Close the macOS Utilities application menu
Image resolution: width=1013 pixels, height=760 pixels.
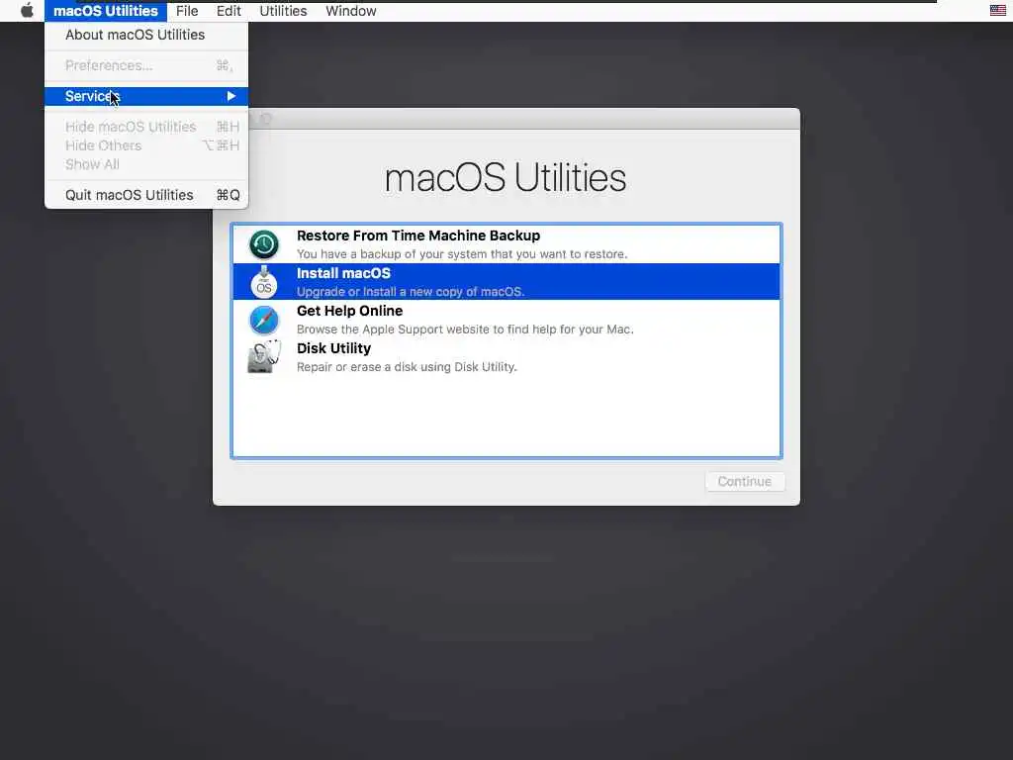click(106, 11)
